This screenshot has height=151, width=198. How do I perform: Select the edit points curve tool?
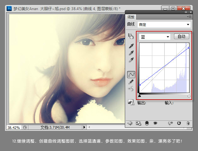tap(131, 74)
